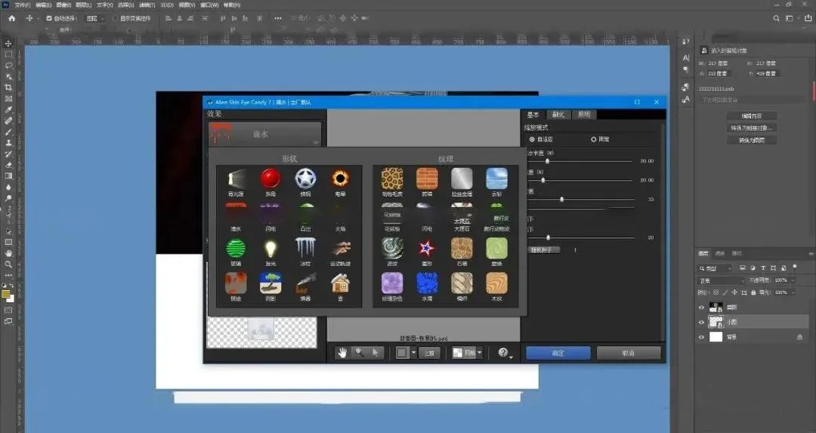Click the 取消 button
816x433 pixels.
(629, 353)
